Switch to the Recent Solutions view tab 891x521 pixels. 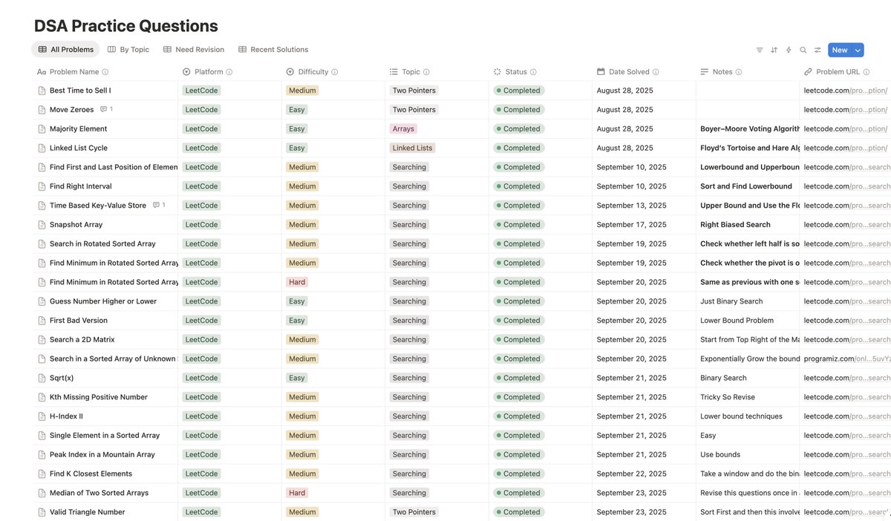click(x=273, y=50)
